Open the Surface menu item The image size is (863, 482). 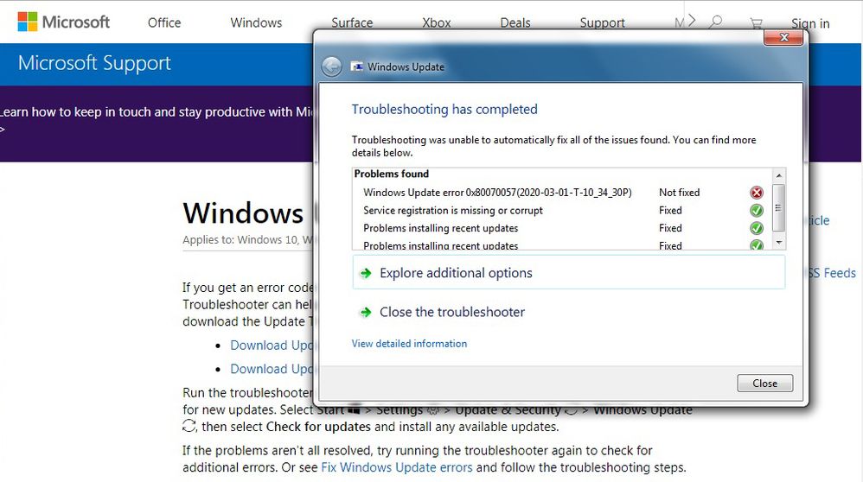[352, 22]
